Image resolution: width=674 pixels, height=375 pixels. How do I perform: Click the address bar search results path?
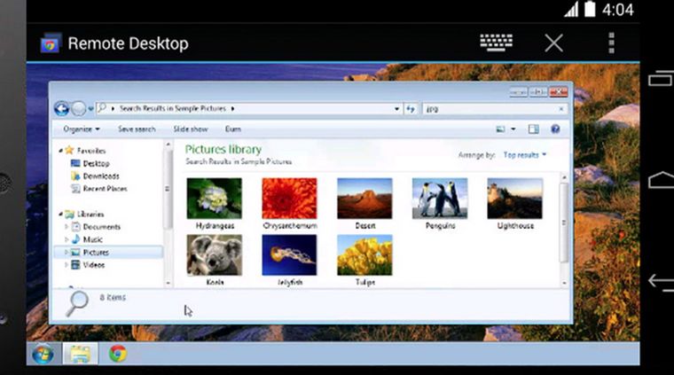pyautogui.click(x=172, y=108)
